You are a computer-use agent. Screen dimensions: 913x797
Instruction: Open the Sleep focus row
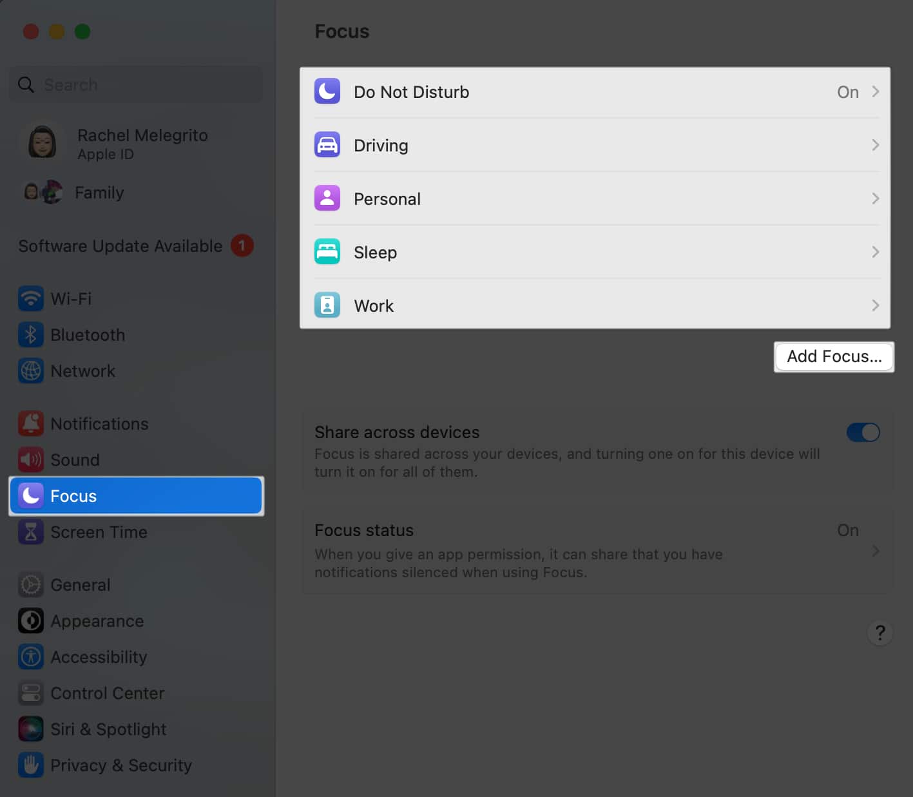click(595, 252)
